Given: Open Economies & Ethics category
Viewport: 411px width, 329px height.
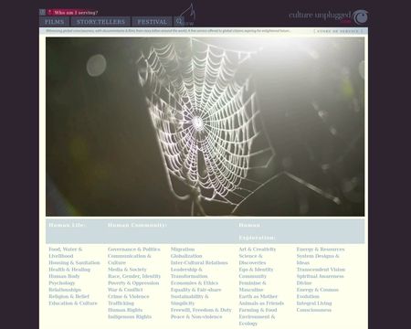Looking at the screenshot, I should (195, 282).
